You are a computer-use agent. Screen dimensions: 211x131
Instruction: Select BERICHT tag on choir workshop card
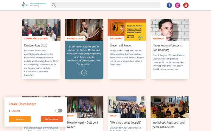(114, 116)
